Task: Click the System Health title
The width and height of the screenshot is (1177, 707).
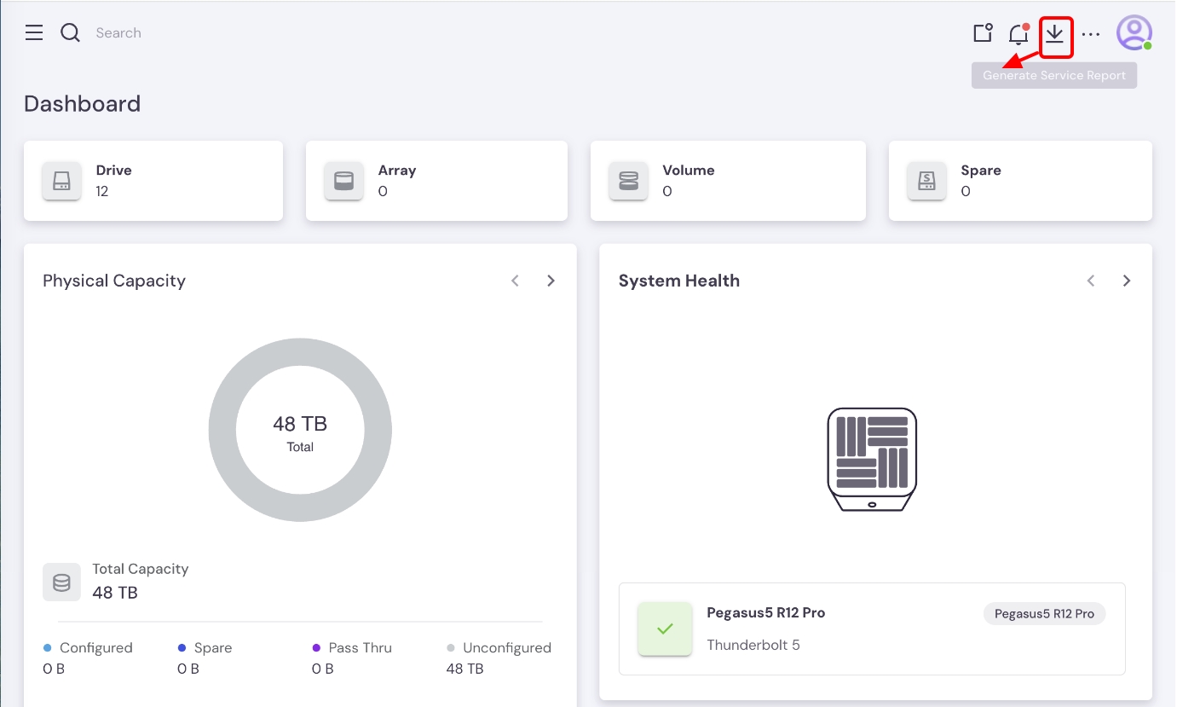Action: [x=679, y=281]
